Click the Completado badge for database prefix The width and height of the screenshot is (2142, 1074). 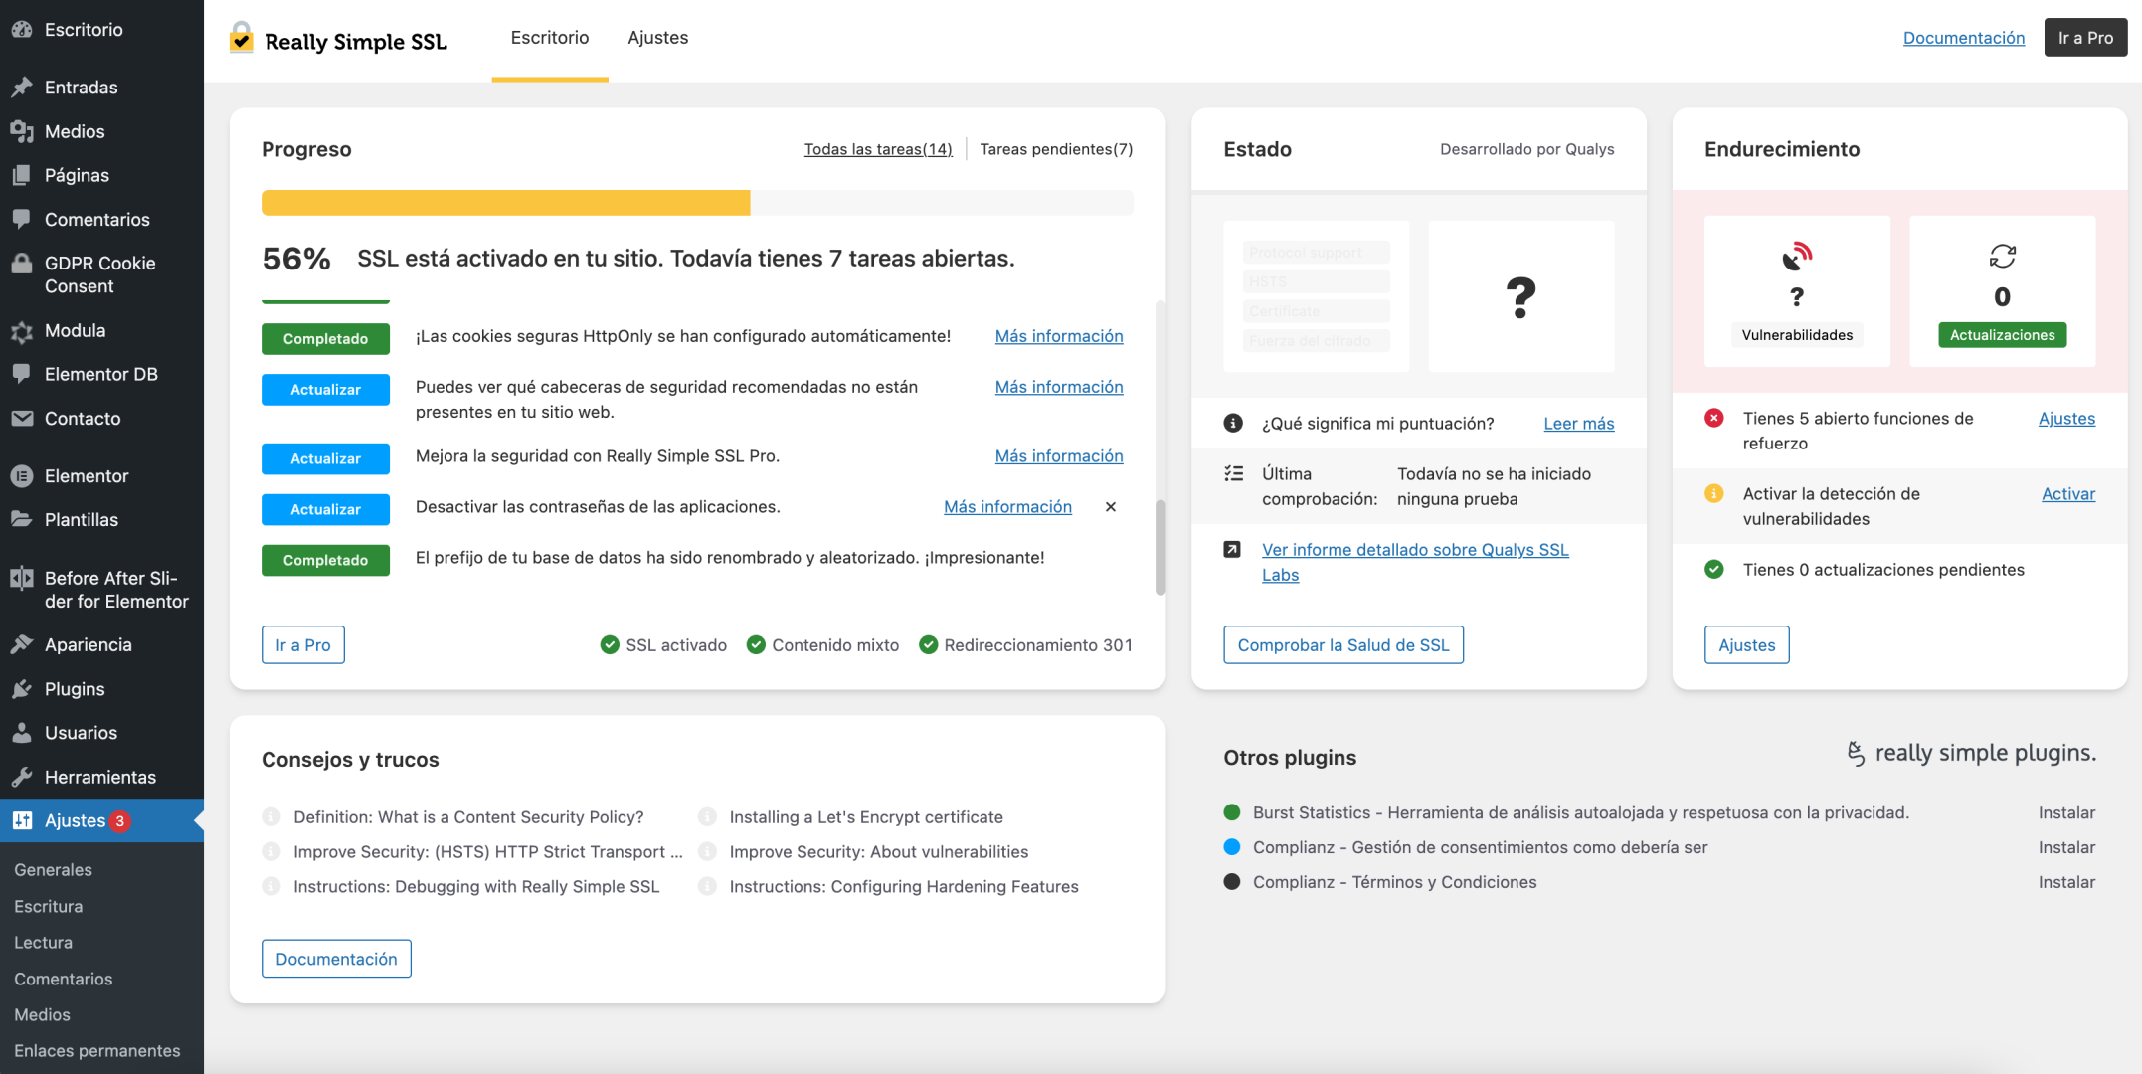click(x=325, y=560)
